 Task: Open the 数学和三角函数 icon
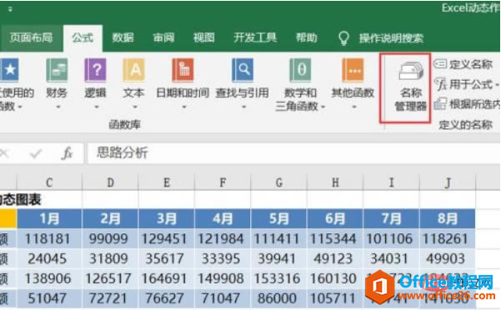pyautogui.click(x=300, y=70)
